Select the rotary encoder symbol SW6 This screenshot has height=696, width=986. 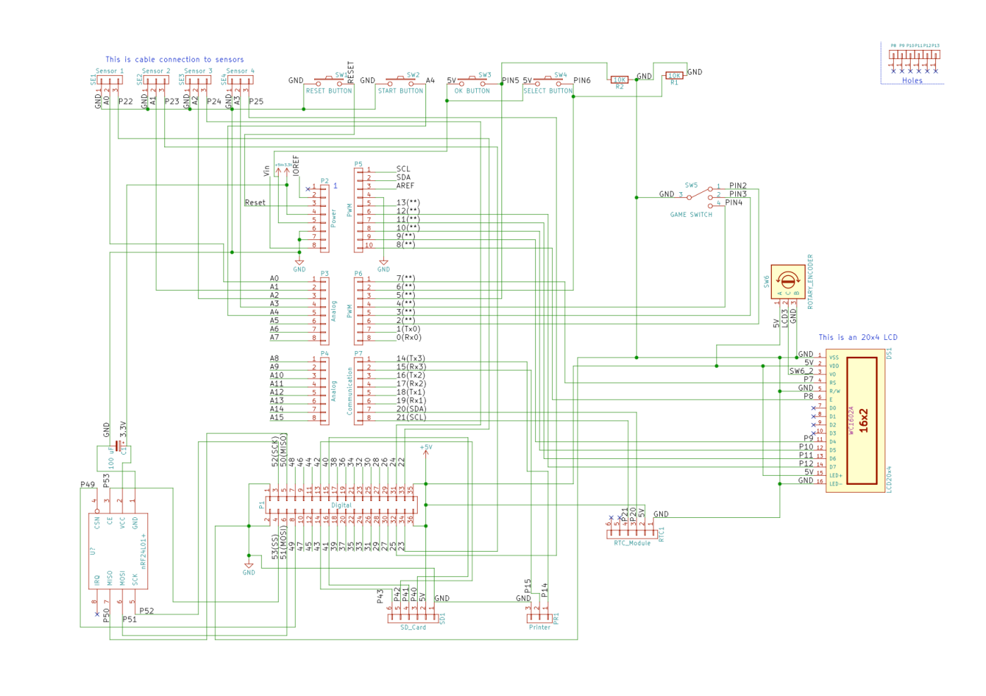pos(787,282)
